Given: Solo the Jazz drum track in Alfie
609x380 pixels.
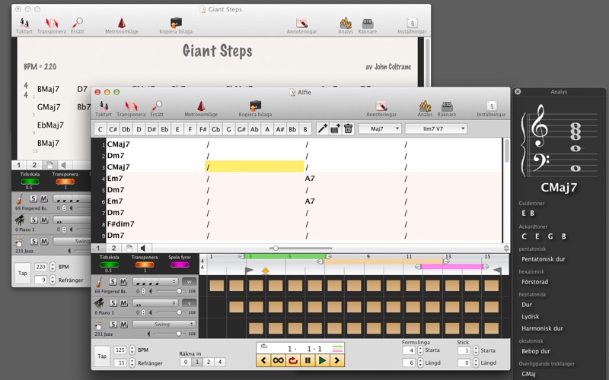Looking at the screenshot, I should click(113, 325).
